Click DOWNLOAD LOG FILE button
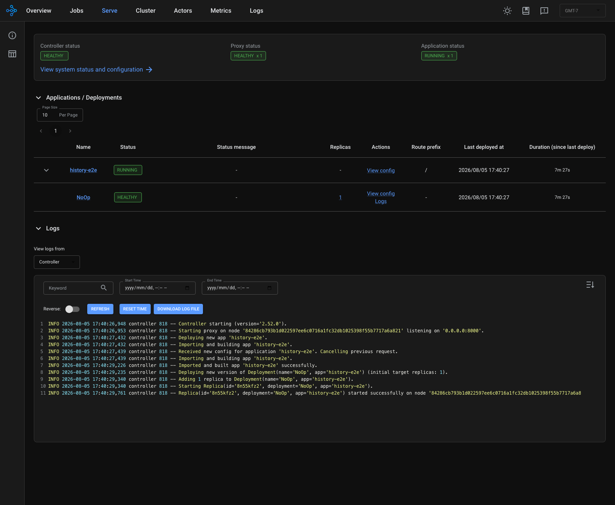This screenshot has height=505, width=615. 178,309
